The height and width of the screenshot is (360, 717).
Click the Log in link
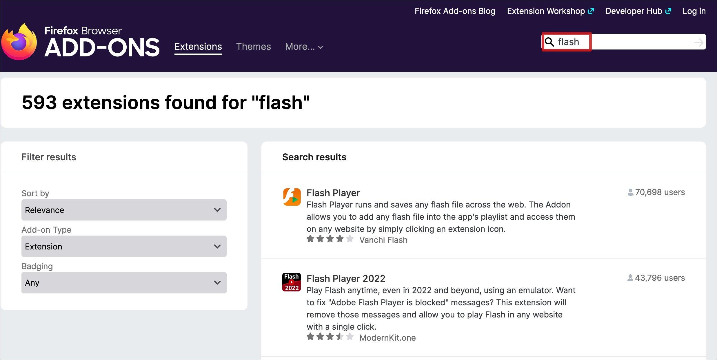click(x=694, y=11)
